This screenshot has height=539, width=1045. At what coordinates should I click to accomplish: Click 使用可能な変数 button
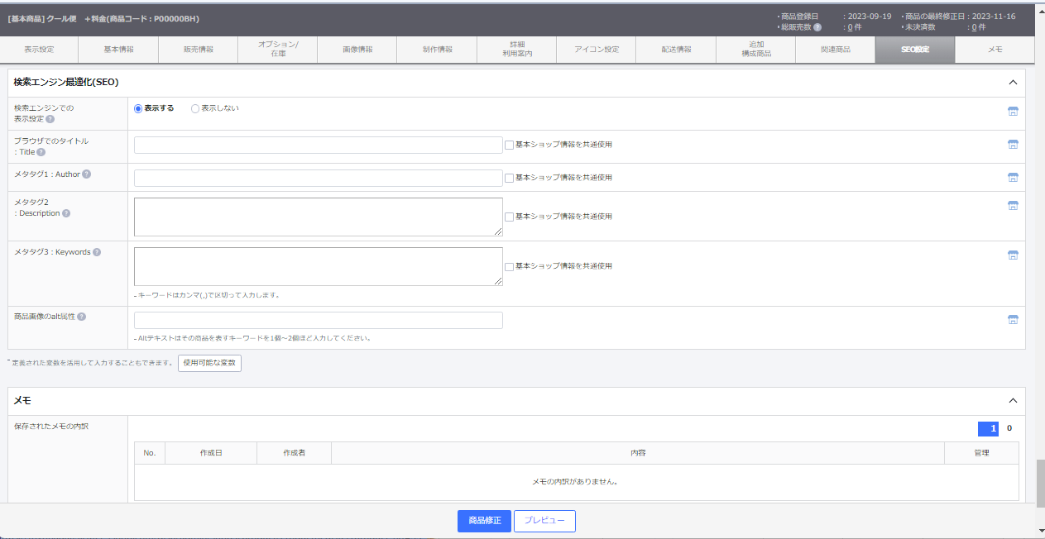tap(209, 363)
